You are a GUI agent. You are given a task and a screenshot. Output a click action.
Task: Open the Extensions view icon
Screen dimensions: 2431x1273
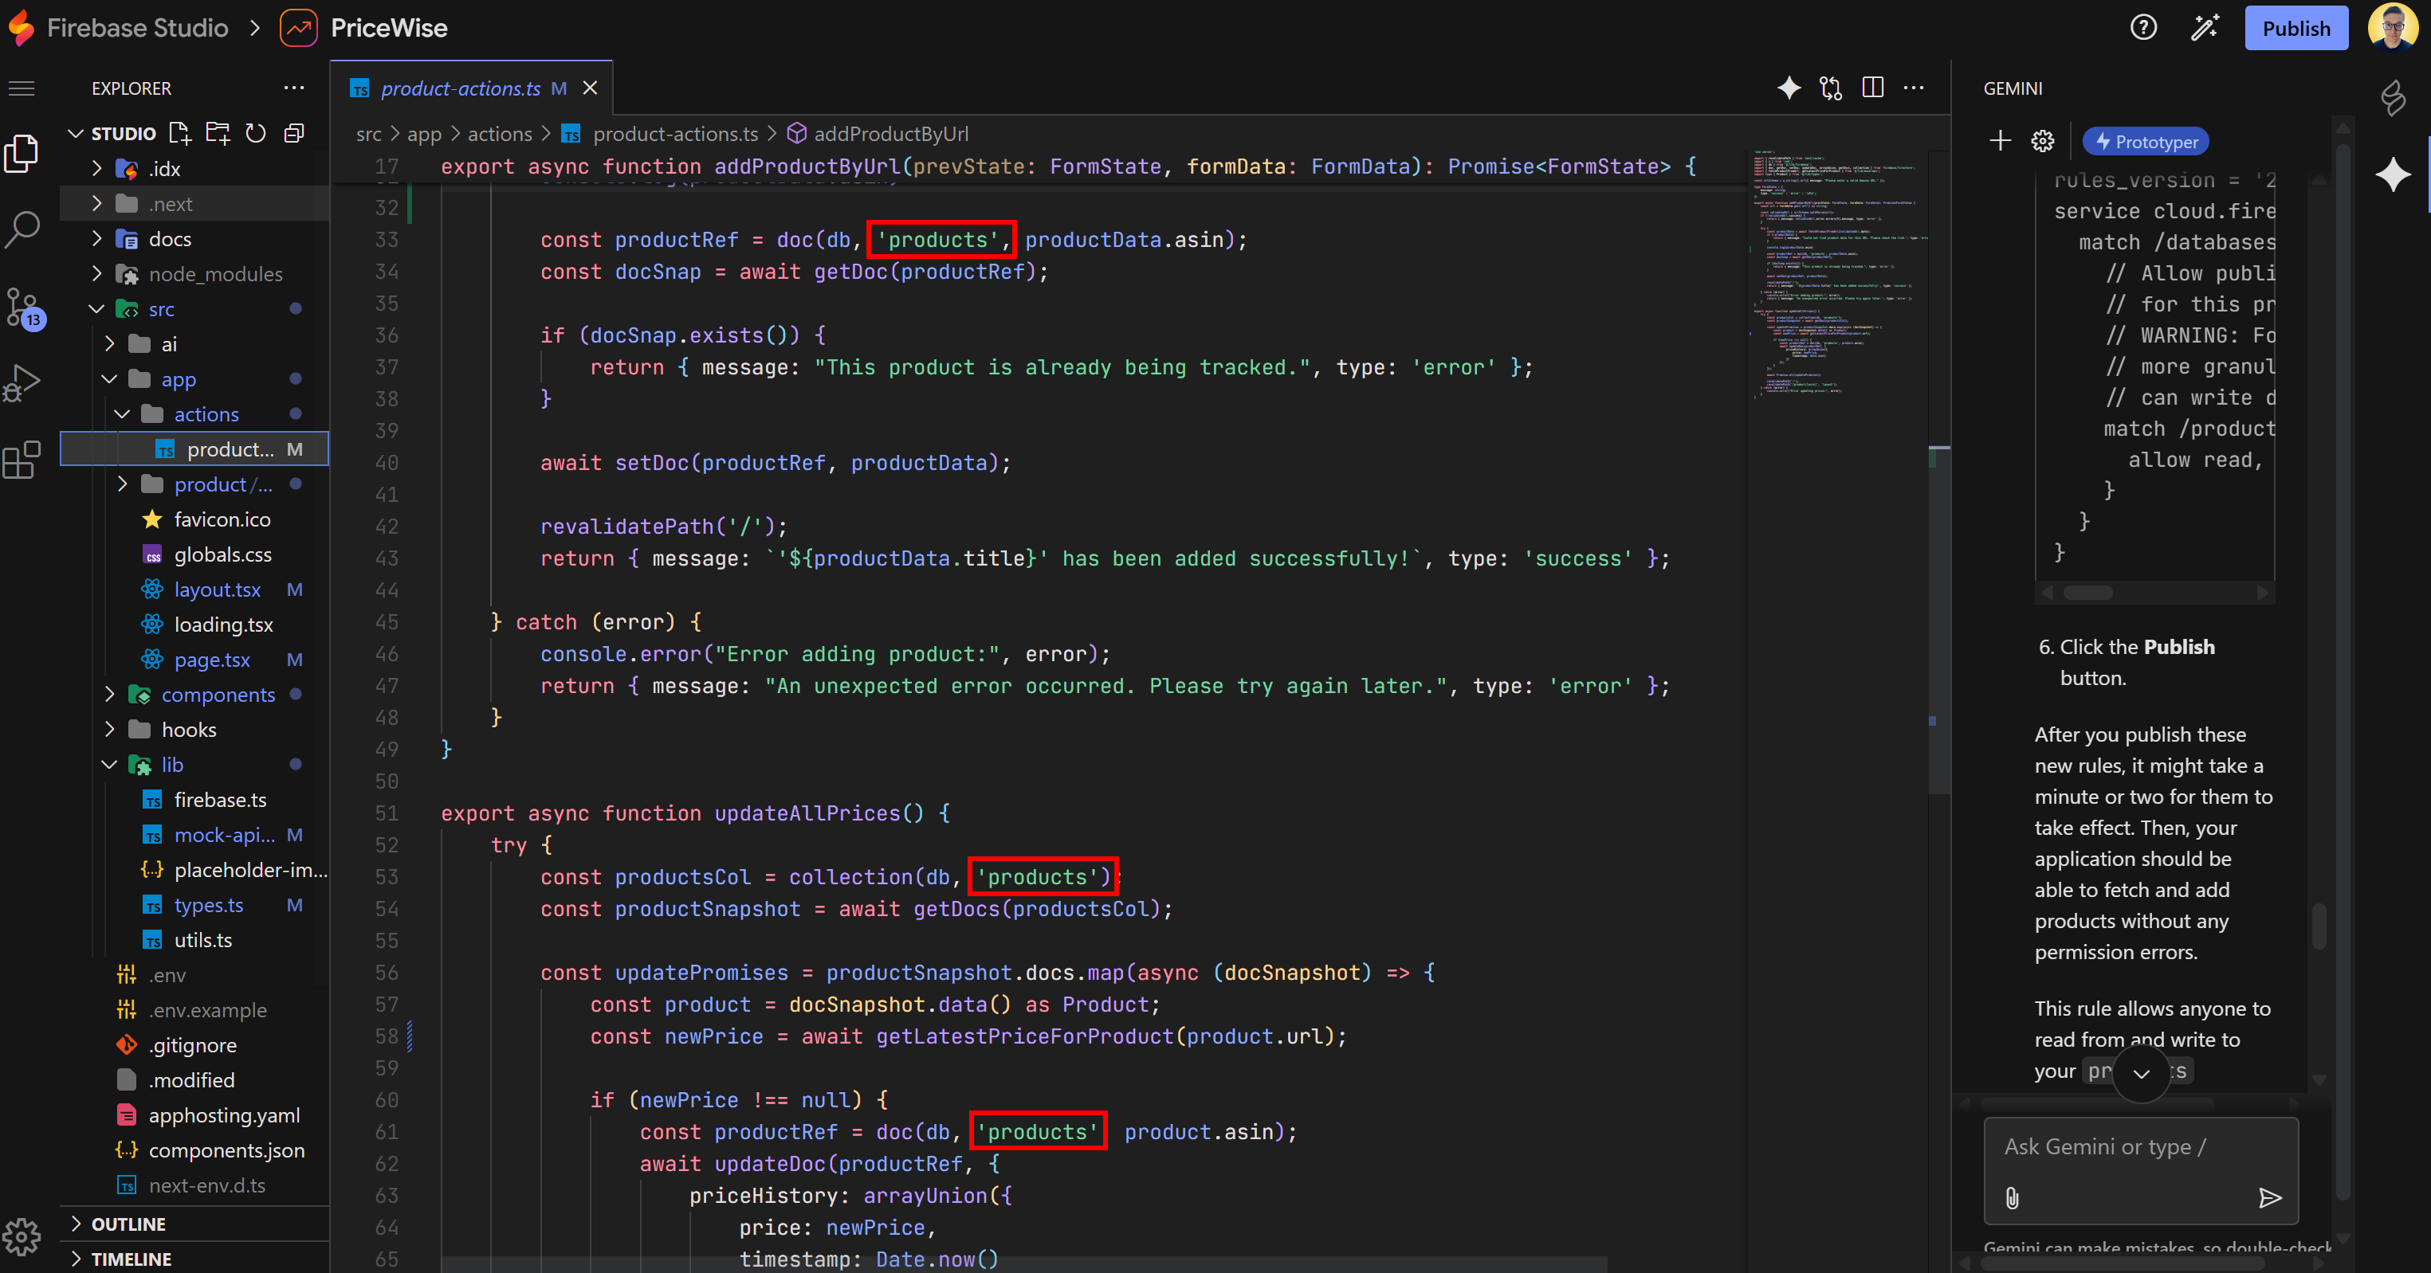click(x=22, y=460)
